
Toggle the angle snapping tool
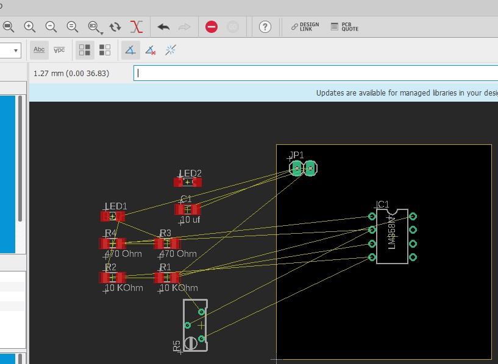[130, 50]
